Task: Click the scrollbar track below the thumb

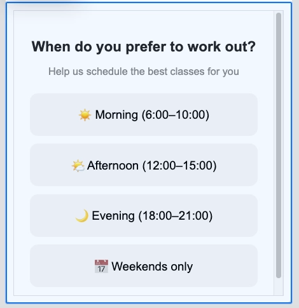Action: [x=279, y=287]
